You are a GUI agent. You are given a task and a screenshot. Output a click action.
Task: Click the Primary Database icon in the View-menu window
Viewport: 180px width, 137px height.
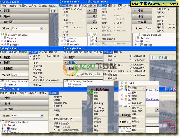point(140,35)
